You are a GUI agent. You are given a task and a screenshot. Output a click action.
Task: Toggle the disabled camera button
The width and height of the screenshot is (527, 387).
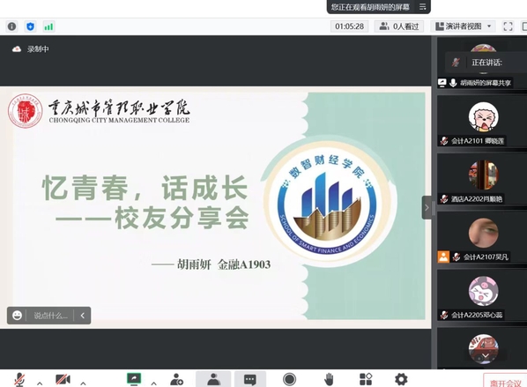(x=63, y=379)
